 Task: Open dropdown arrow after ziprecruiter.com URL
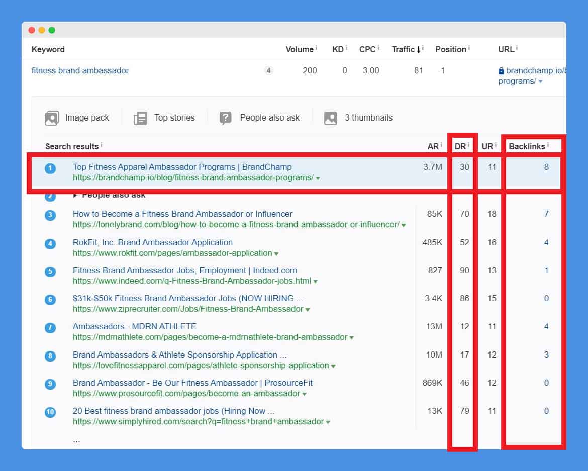(x=308, y=310)
